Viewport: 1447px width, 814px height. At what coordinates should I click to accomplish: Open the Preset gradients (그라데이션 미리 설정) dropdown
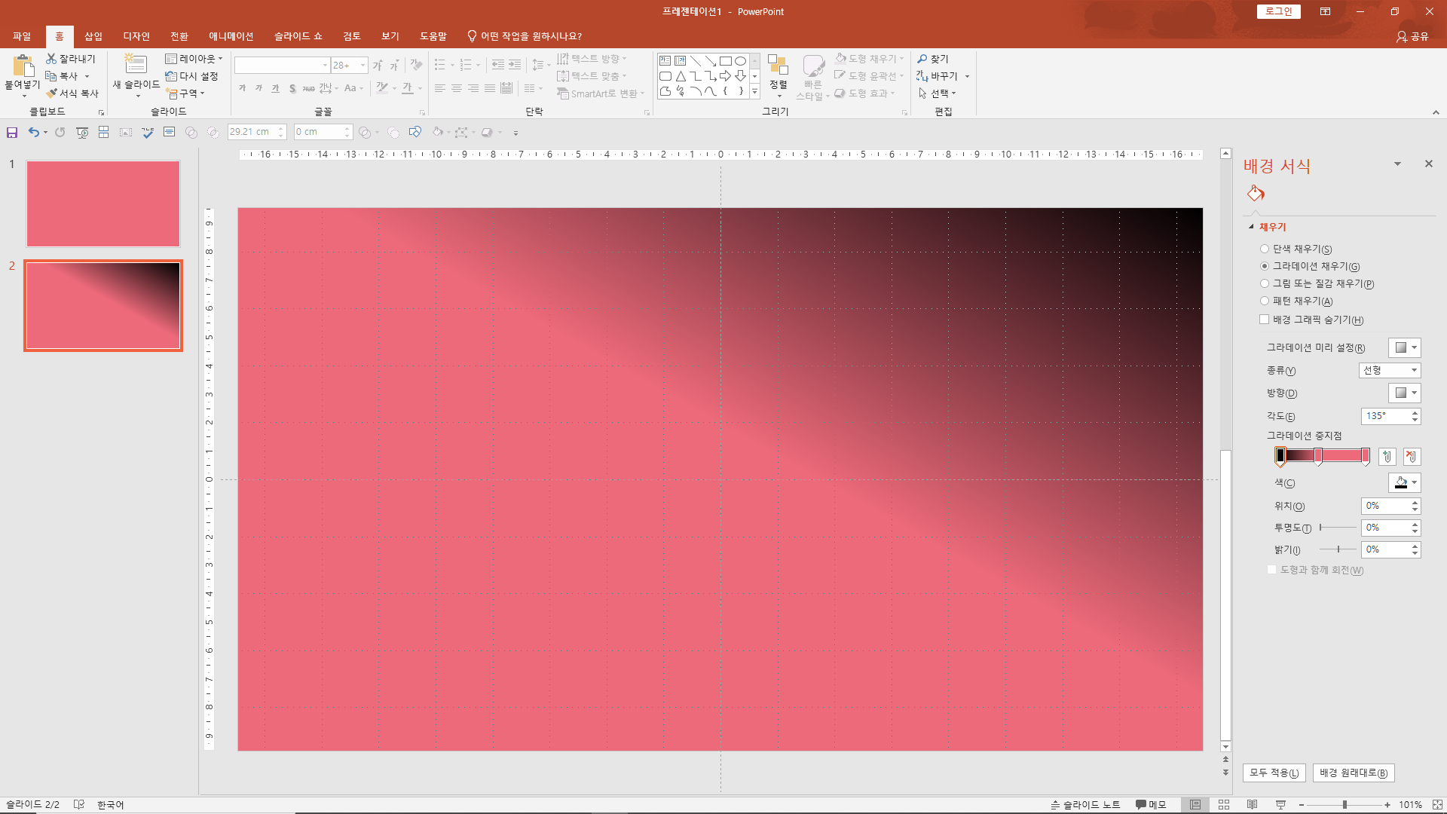[1405, 347]
